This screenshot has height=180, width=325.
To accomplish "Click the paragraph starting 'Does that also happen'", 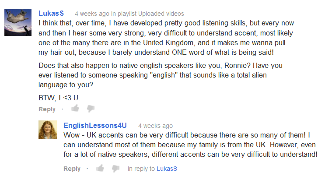I will click(x=161, y=75).
